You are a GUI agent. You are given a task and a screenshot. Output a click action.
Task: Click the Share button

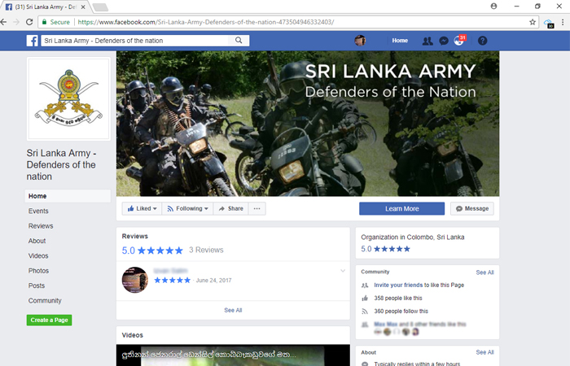230,208
